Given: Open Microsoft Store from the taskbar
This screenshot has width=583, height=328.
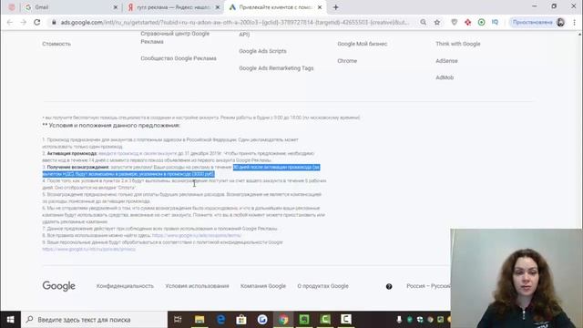Looking at the screenshot, I should 241,320.
